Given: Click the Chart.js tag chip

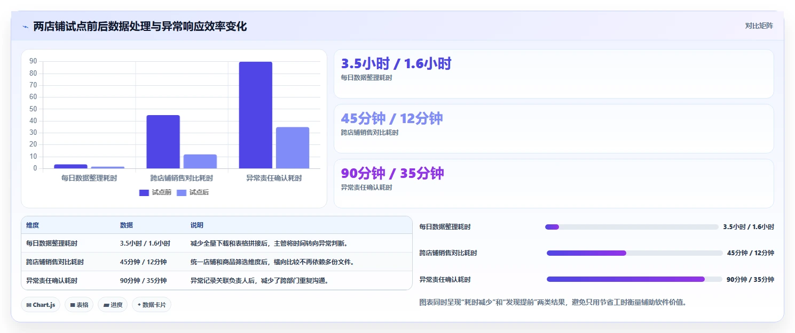Looking at the screenshot, I should coord(41,305).
